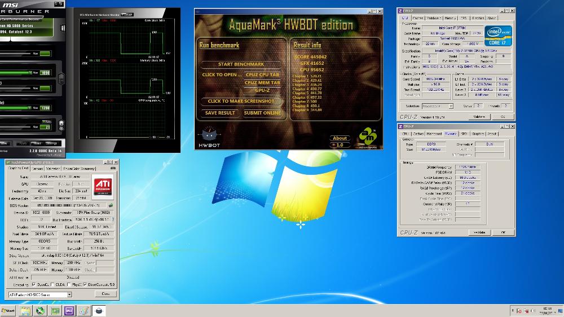Viewport: 564px width, 317px height.
Task: Open Graphics tab in top CPU-Z window
Action: click(478, 17)
